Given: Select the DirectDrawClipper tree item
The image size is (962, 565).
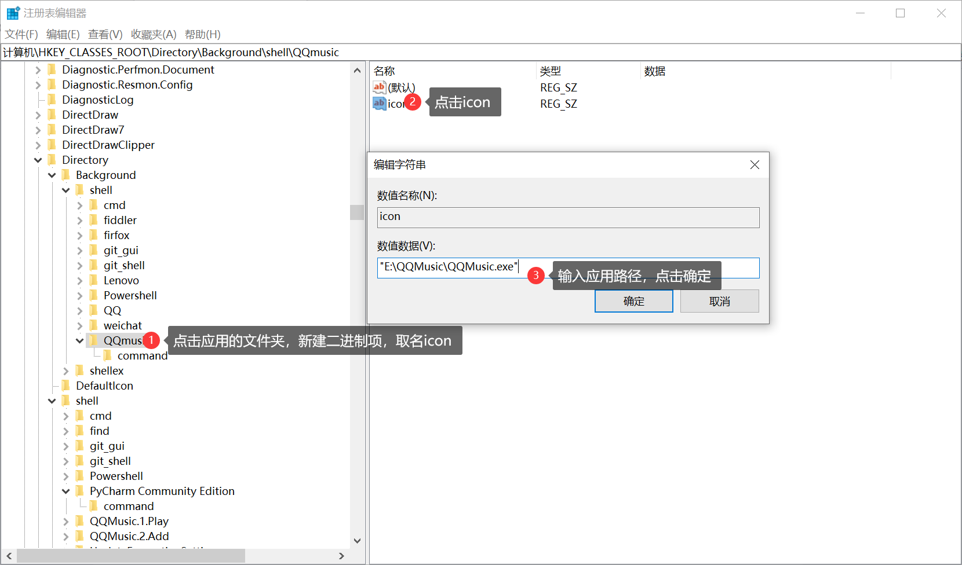Looking at the screenshot, I should [x=108, y=145].
